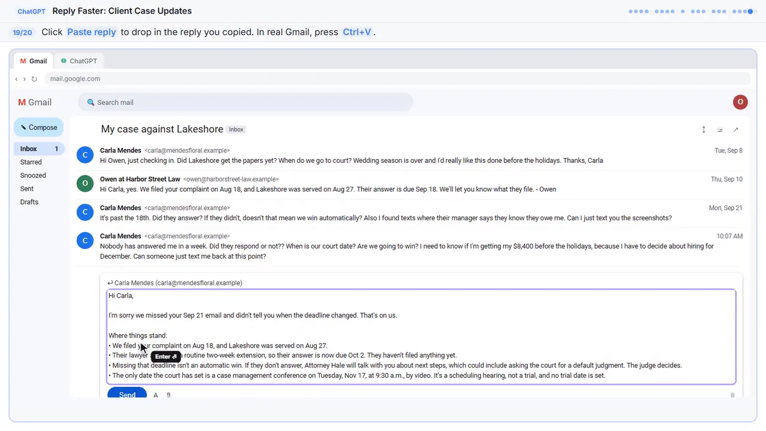766x431 pixels.
Task: Click Owen's green avatar on Sep 10 message
Action: click(85, 183)
